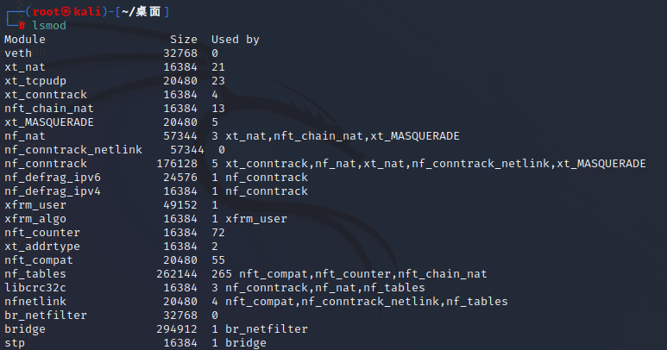The height and width of the screenshot is (350, 667).
Task: Select the xt_tcpudp module name
Action: 35,81
